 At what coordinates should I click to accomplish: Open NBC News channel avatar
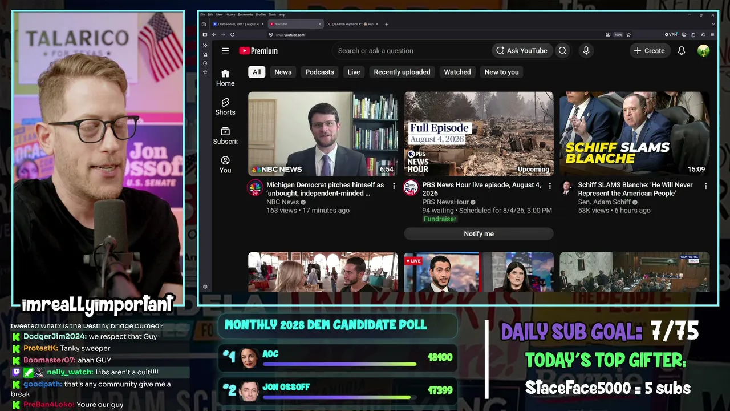(255, 188)
